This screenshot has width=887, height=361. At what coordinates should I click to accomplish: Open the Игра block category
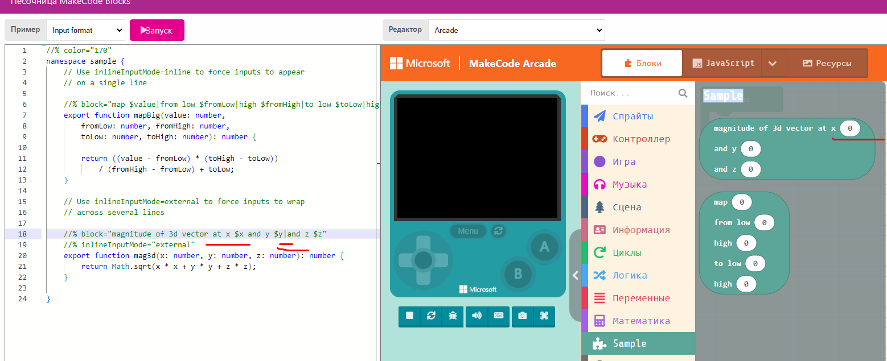pos(638,161)
